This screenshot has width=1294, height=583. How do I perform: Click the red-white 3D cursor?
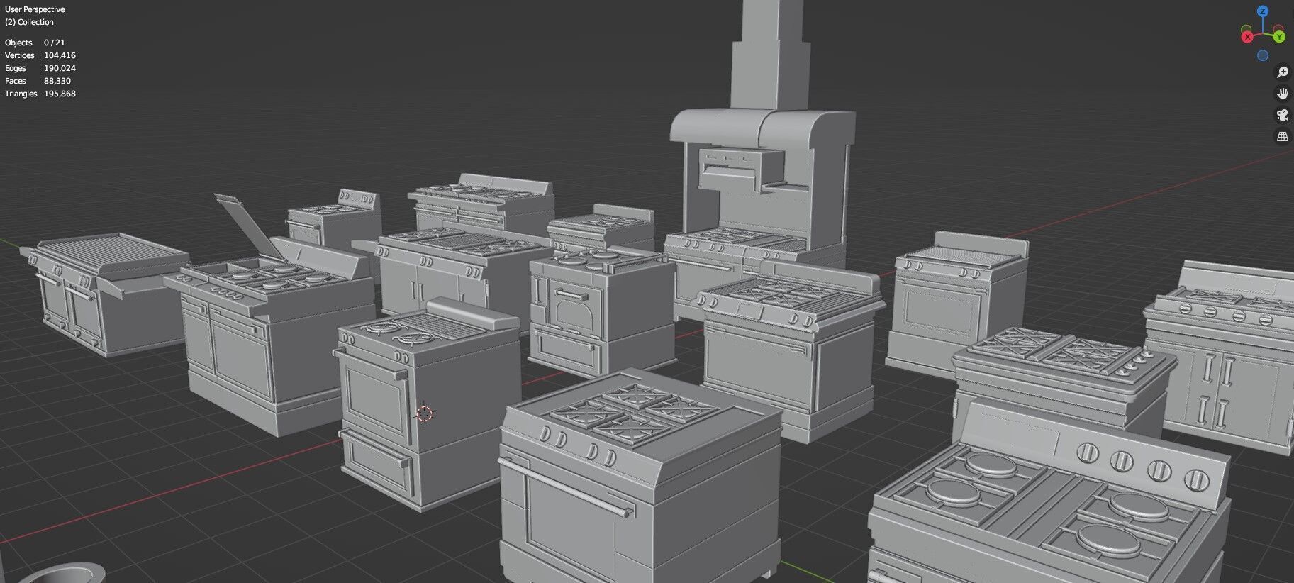pos(424,413)
